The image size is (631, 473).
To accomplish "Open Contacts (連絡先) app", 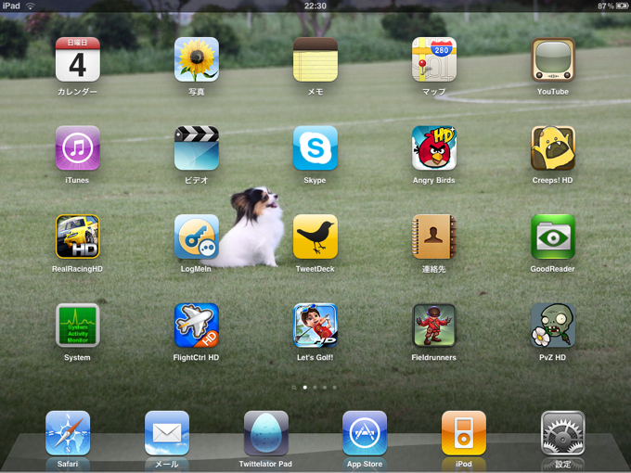I will [x=434, y=236].
